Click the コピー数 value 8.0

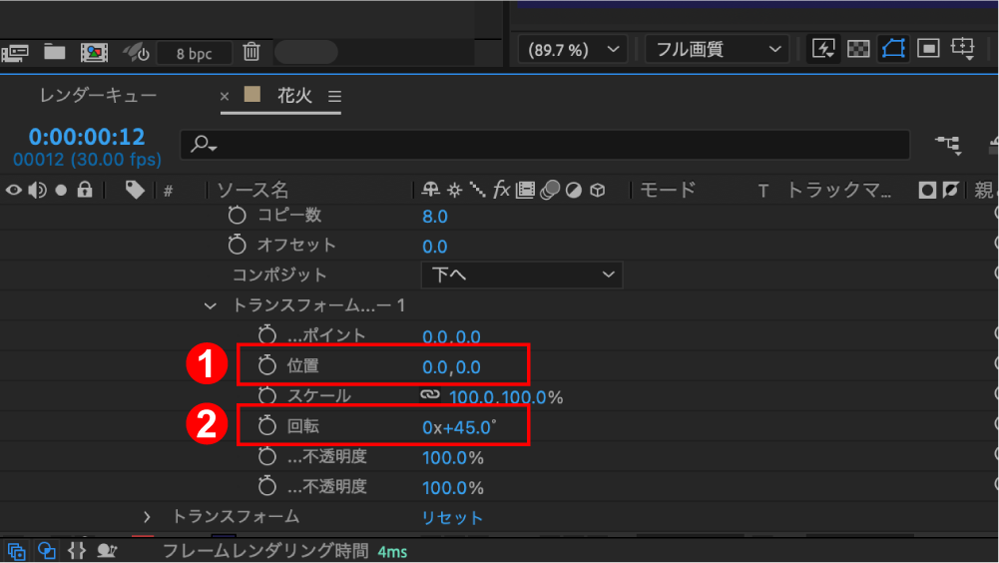point(435,217)
